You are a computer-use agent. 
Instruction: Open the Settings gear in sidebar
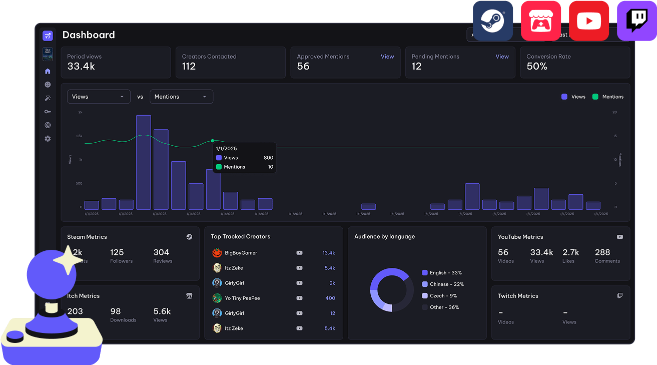tap(48, 139)
